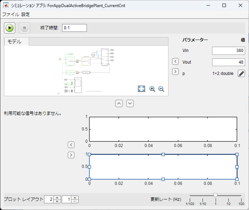Edit the Vout parameter value field

click(x=228, y=62)
